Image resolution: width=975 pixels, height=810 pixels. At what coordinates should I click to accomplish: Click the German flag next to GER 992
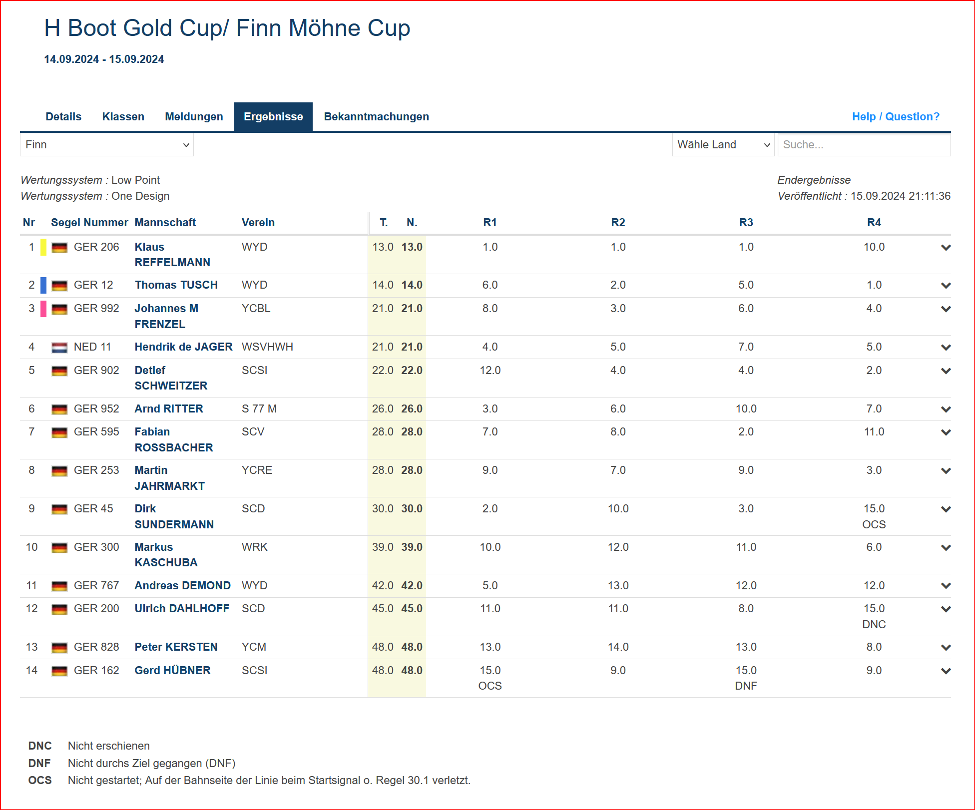coord(59,309)
